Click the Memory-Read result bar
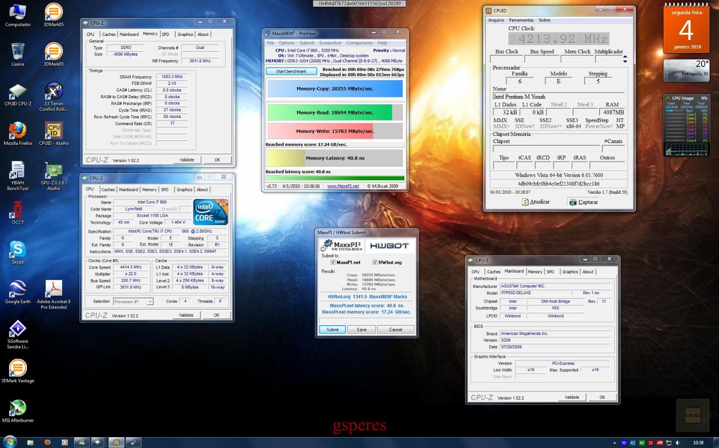 [x=335, y=113]
